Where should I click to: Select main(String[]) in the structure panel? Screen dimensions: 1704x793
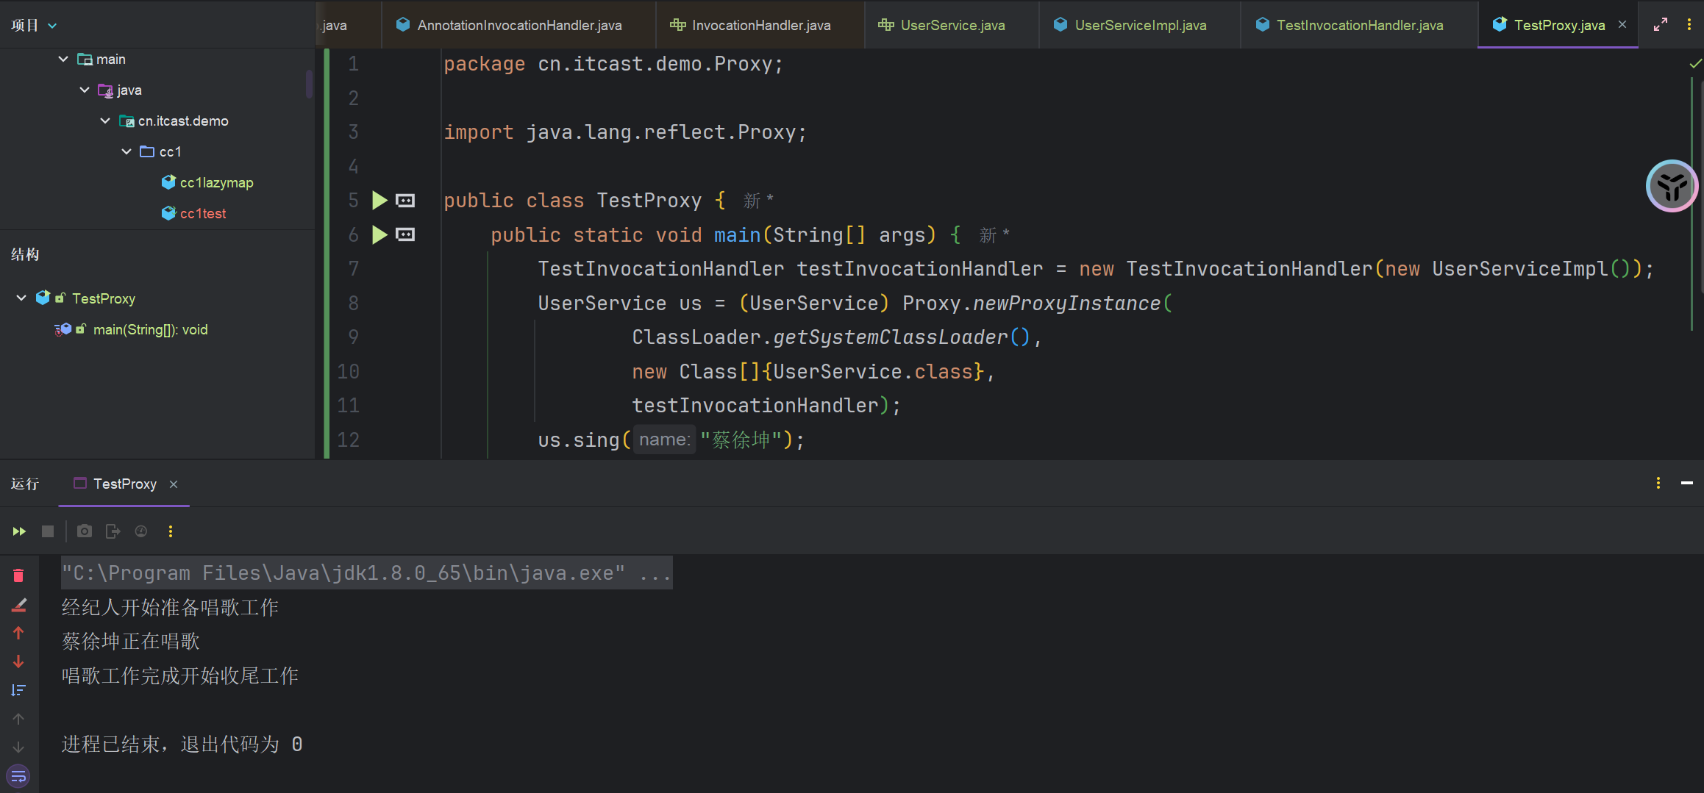[150, 329]
